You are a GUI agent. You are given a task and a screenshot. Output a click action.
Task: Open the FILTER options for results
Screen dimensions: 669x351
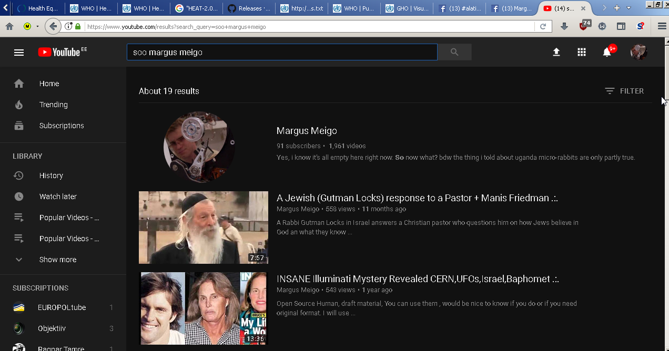624,91
